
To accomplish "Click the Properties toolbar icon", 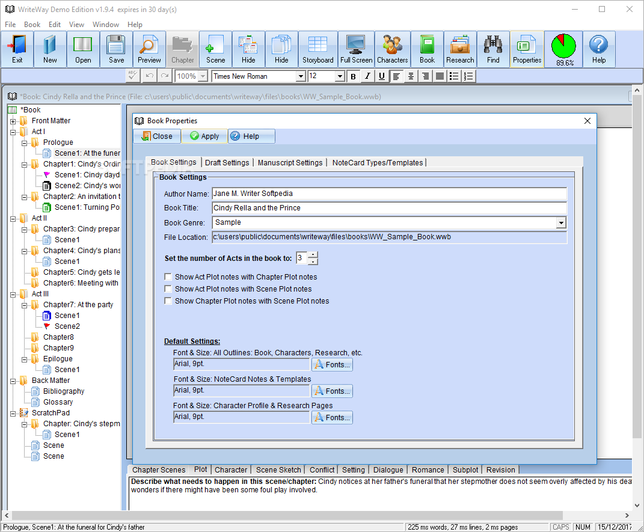I will [527, 49].
